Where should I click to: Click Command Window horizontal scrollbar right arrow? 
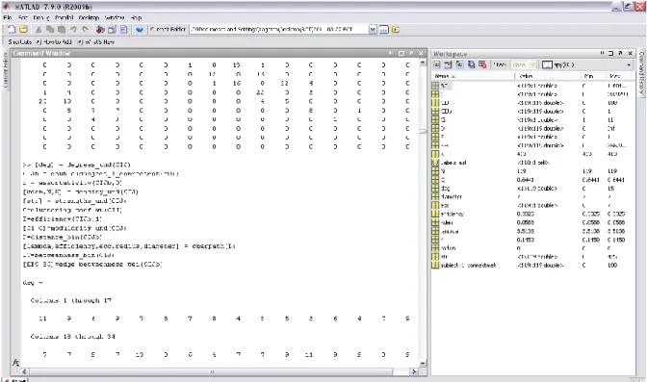pyautogui.click(x=413, y=371)
